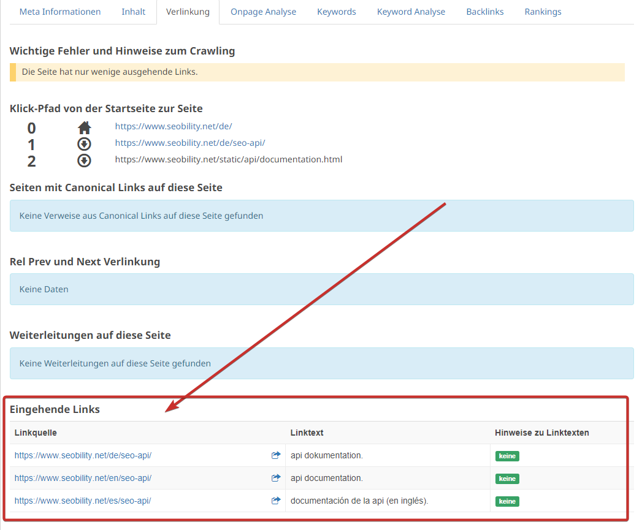642x530 pixels.
Task: Open the /de/seo-api/ link in Klick-Pfad
Action: pos(190,143)
